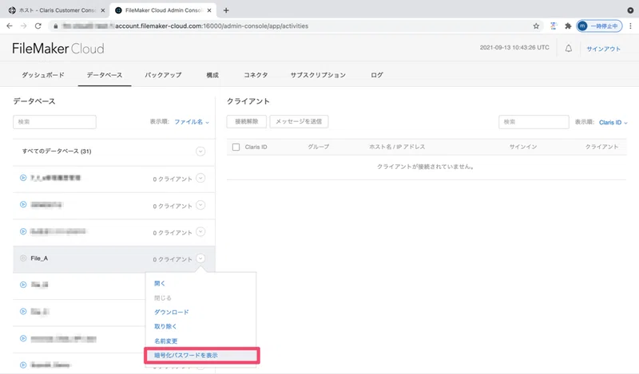639x374 pixels.
Task: Close the FileMaker Cloud Admin Console tab
Action: coord(209,10)
